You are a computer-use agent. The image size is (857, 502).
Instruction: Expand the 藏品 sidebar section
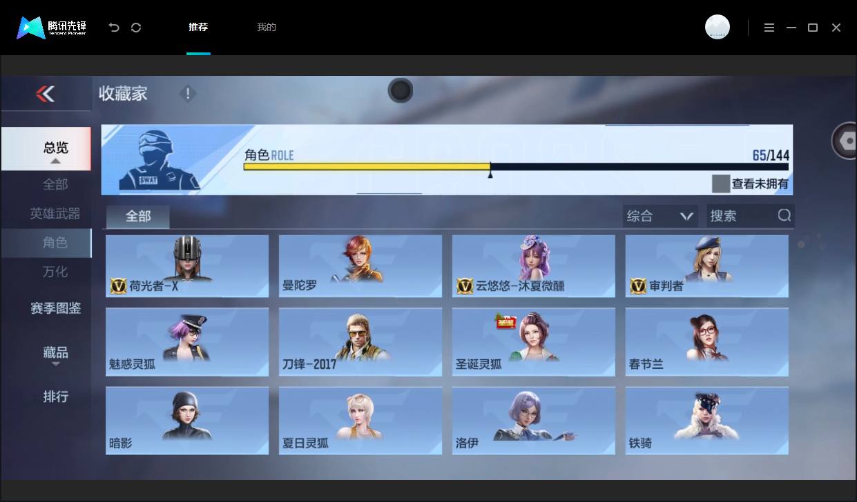[x=55, y=354]
